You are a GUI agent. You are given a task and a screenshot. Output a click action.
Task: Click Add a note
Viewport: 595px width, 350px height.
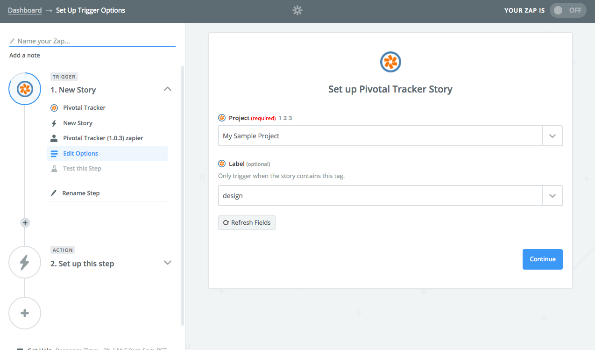pos(25,55)
